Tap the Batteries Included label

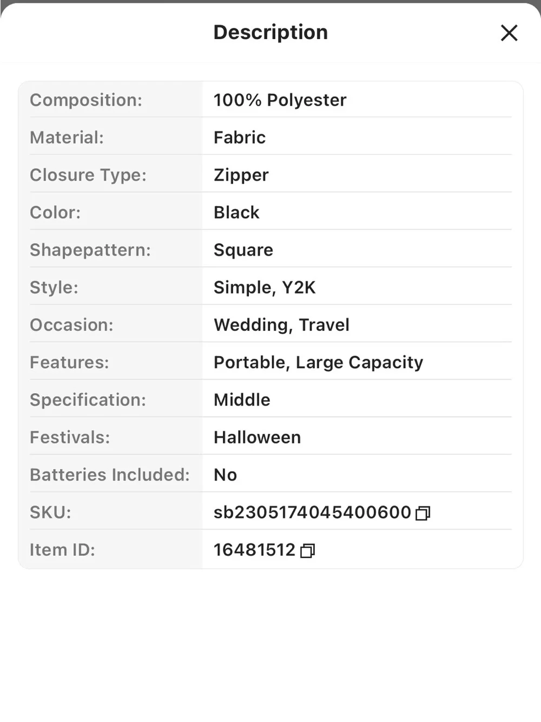coord(110,475)
